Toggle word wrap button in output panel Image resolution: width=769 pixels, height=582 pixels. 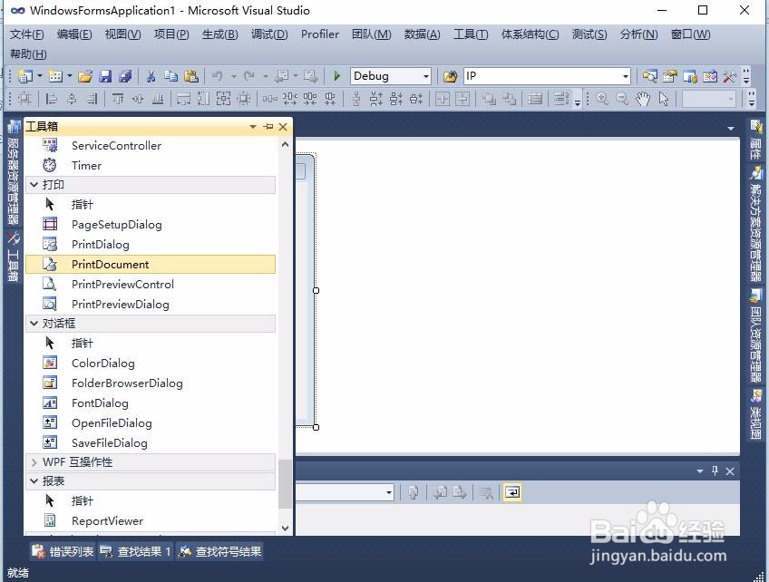click(512, 492)
